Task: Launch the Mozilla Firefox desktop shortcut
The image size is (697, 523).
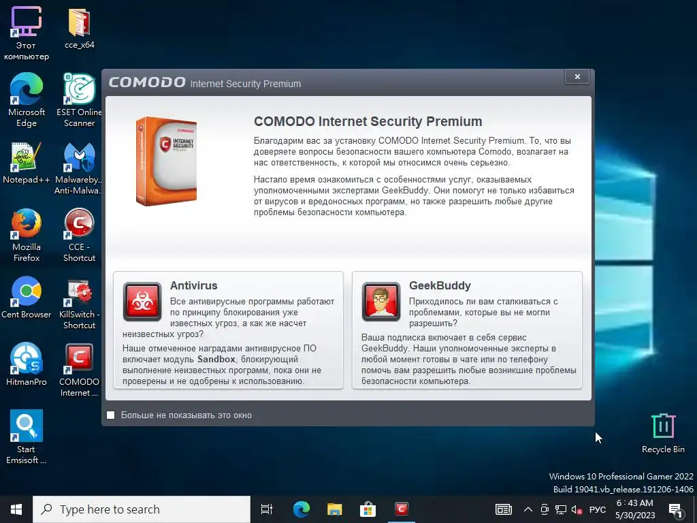Action: (x=27, y=235)
